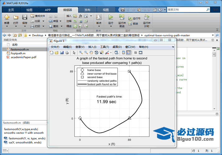Click sa(Y, smoothwidth, ends) function entry
The image size is (222, 155).
23,142
